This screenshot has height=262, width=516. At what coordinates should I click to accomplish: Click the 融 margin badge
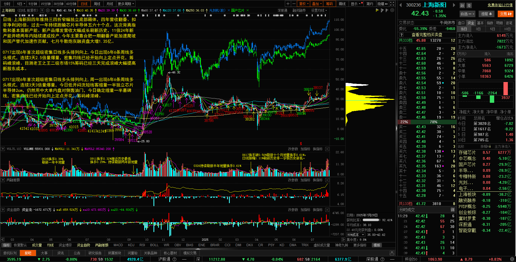462,5
